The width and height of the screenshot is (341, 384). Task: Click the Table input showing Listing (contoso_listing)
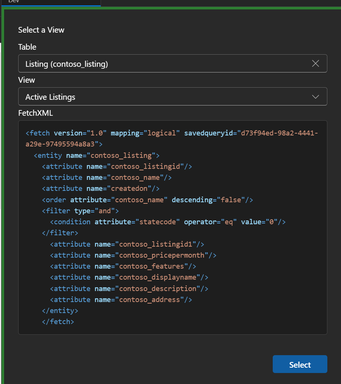point(173,63)
